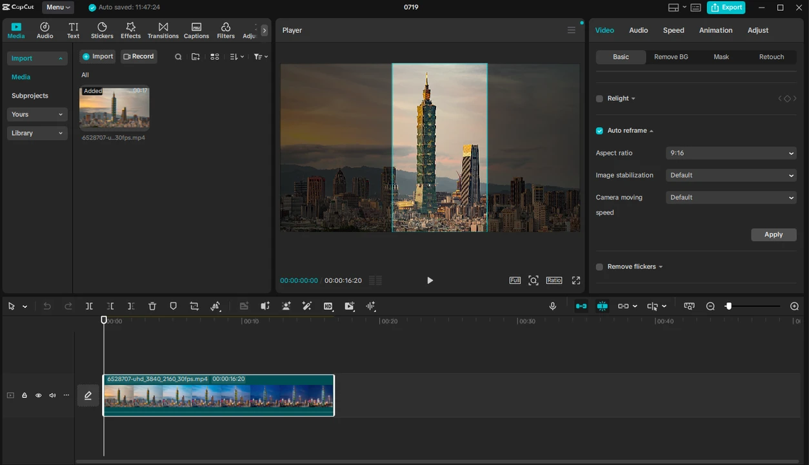Click the microphone record voiceover icon
Screen dimensions: 809x465
[x=552, y=306]
